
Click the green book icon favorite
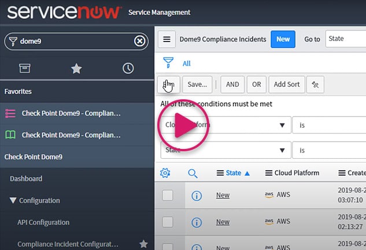tap(10, 135)
